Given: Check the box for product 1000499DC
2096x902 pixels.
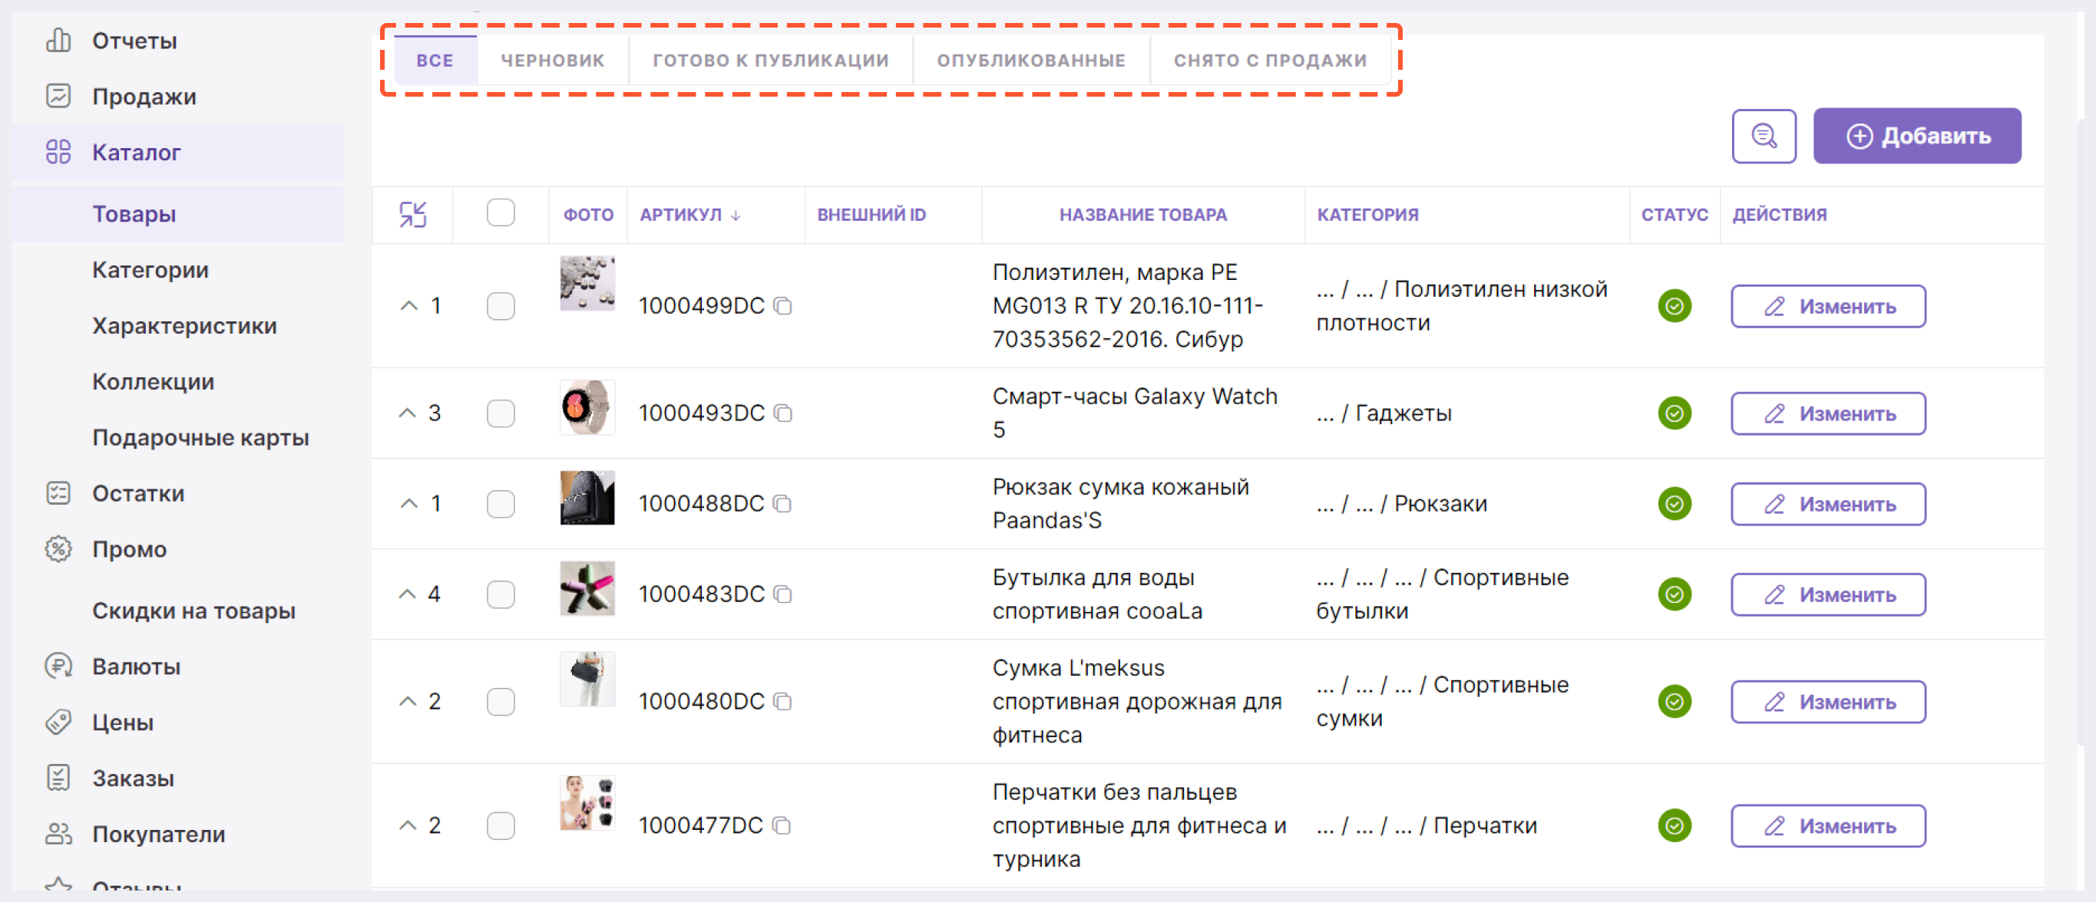Looking at the screenshot, I should click(501, 306).
